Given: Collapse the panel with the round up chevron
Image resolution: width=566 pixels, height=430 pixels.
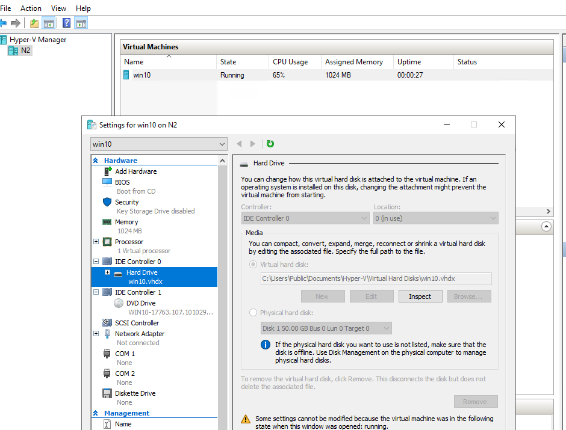Looking at the screenshot, I should pyautogui.click(x=547, y=227).
